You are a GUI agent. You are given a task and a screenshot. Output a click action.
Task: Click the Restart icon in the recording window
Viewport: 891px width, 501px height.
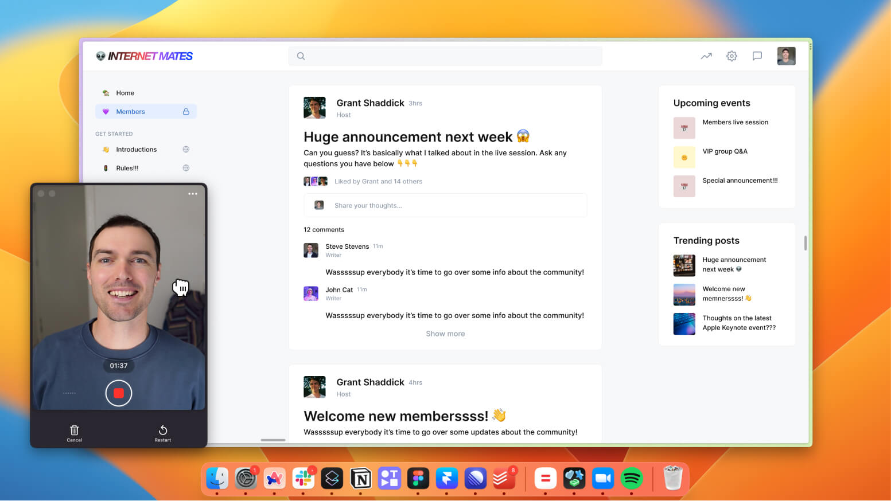pyautogui.click(x=163, y=430)
